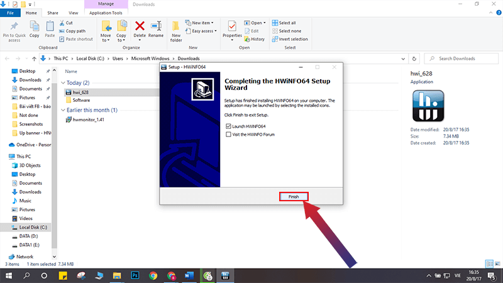Select hwmonitor_1.41 file

click(85, 119)
